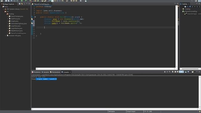
Task: Expand the module-info.java node
Action: click(x=6, y=35)
